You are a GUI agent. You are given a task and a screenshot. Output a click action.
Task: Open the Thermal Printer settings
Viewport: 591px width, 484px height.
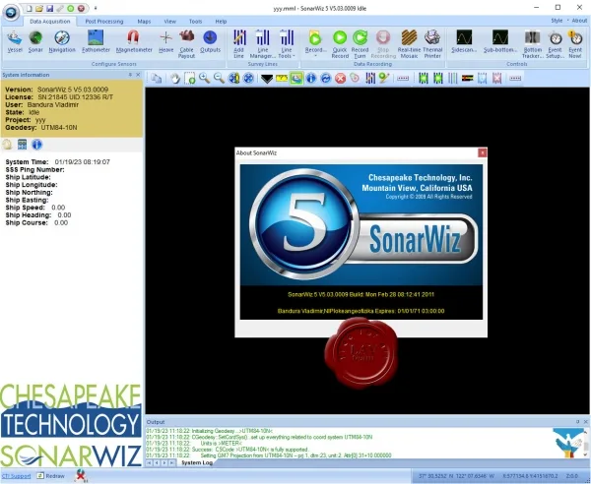pos(432,44)
